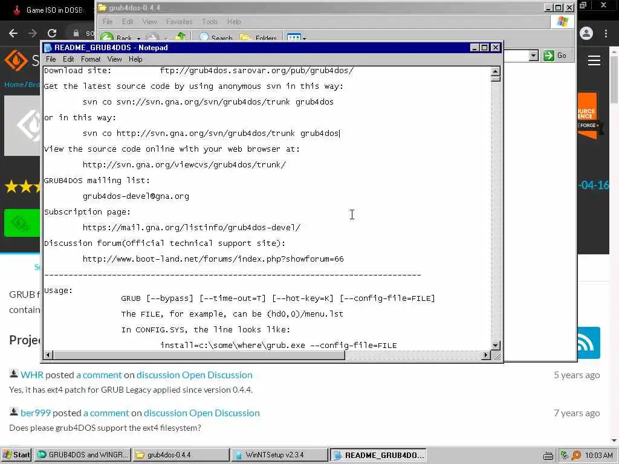The height and width of the screenshot is (464, 619).
Task: Click the Notepad horizontal scrollbar thumb
Action: (x=198, y=355)
